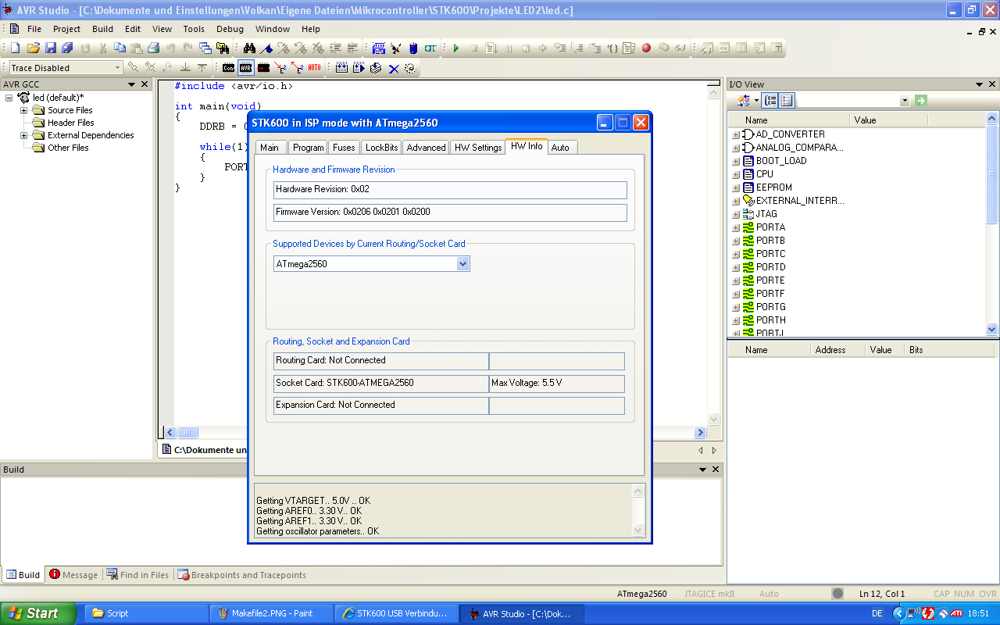
Task: Switch to the Fuses tab
Action: tap(344, 147)
